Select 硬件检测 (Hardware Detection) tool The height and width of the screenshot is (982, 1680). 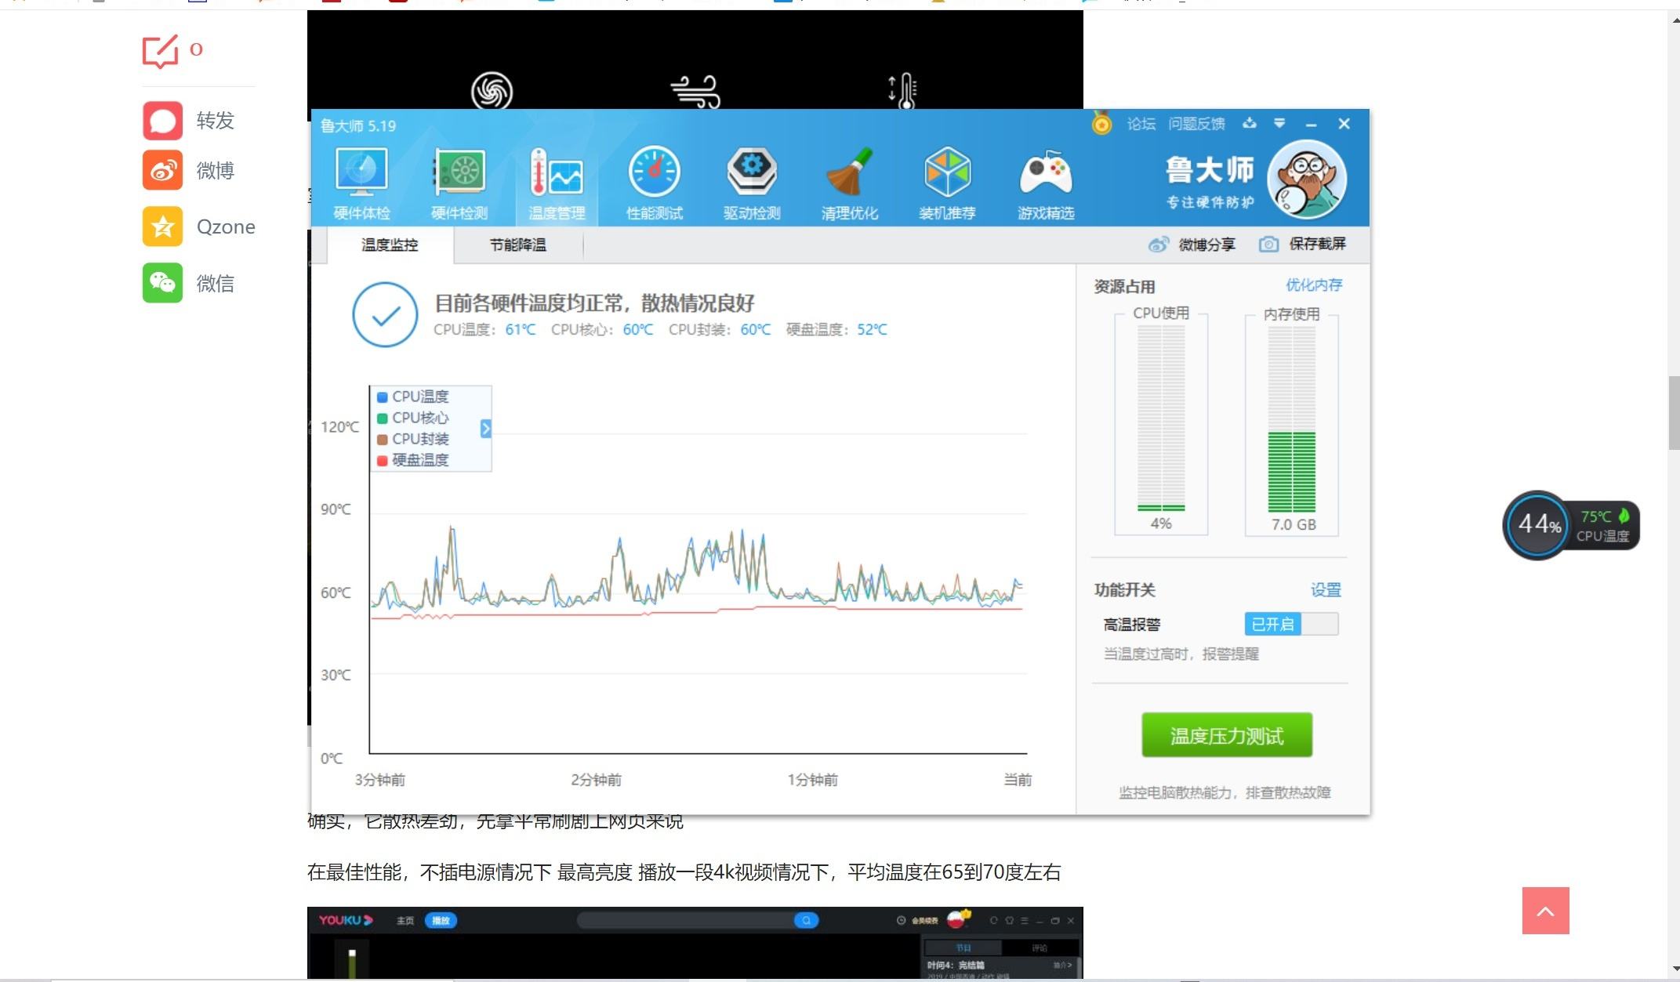[x=459, y=181]
